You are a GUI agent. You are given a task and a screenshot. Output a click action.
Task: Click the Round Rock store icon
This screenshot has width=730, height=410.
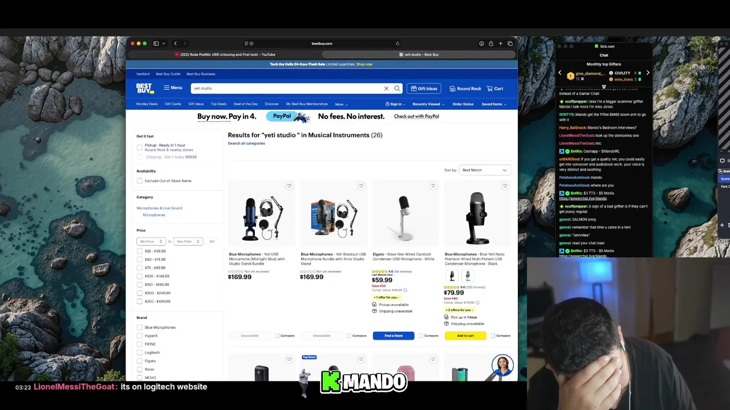coord(452,89)
